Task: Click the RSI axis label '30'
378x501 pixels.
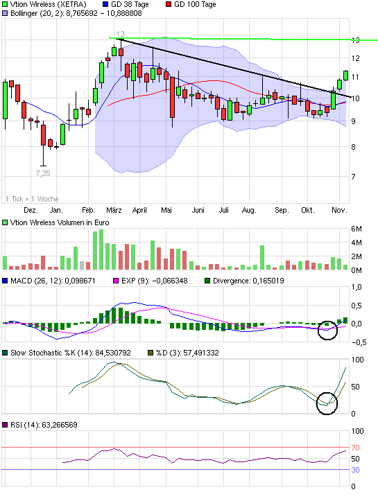Action: 355,470
